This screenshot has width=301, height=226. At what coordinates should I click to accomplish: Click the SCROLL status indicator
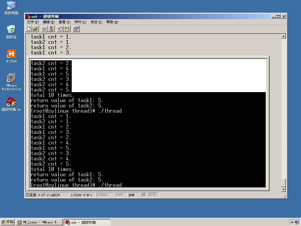[105, 195]
